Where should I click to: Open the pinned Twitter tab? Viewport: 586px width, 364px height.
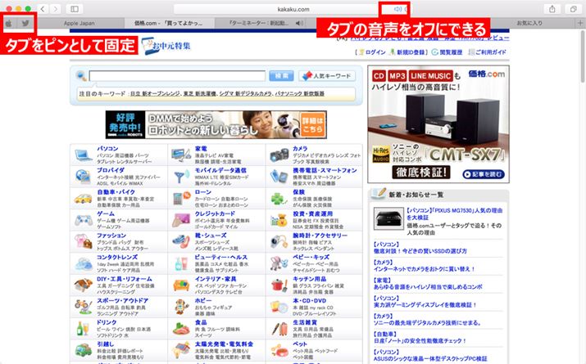(25, 24)
